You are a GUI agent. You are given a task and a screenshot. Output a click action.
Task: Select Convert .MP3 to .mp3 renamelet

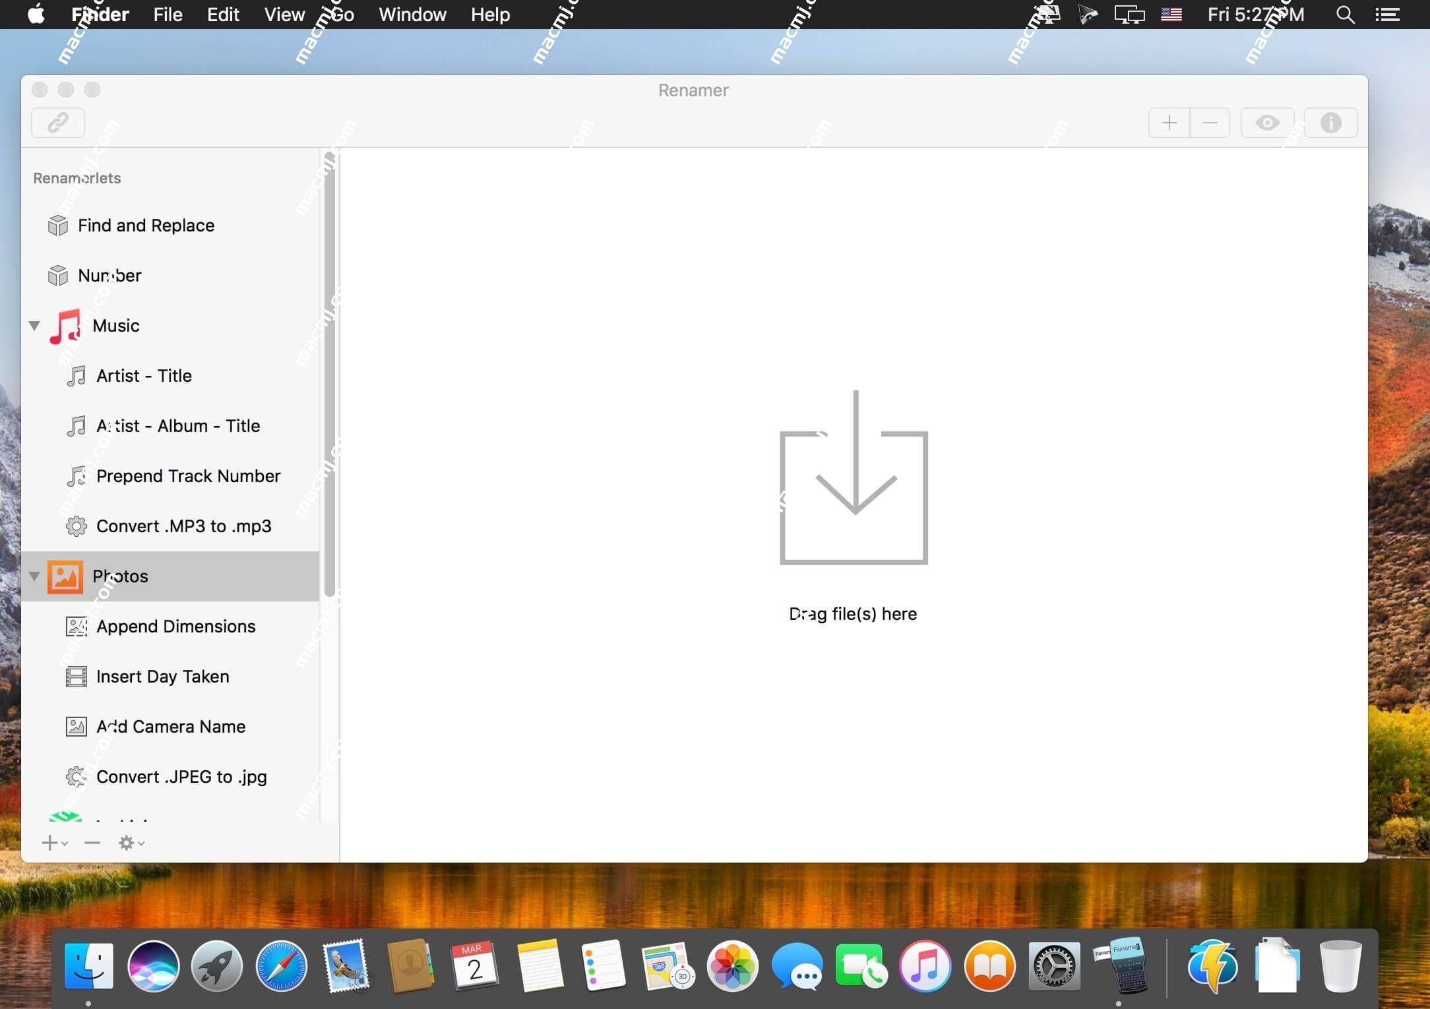[183, 525]
